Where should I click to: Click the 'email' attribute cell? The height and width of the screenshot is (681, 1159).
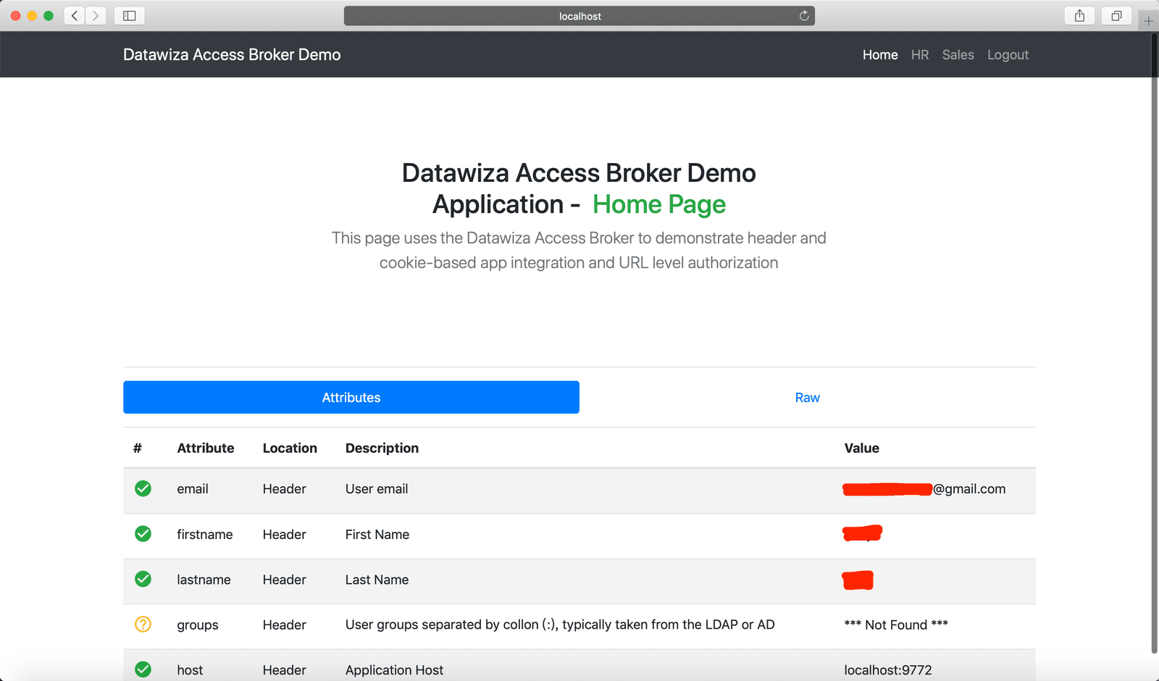(193, 489)
